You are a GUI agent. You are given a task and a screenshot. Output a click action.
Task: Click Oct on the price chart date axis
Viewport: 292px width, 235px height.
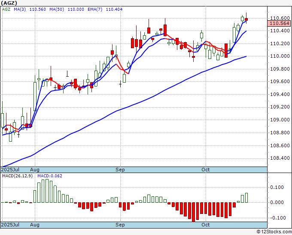coord(206,170)
